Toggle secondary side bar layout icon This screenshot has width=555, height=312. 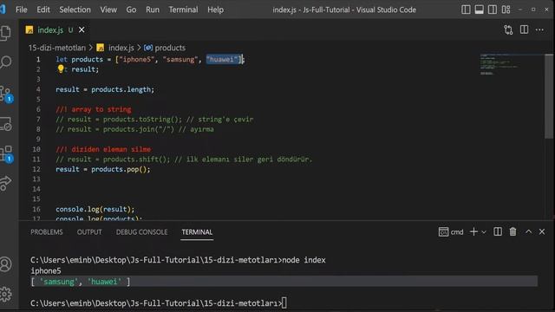493,10
